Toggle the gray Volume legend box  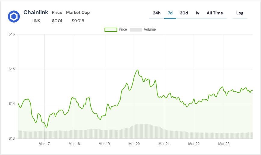pyautogui.click(x=136, y=29)
